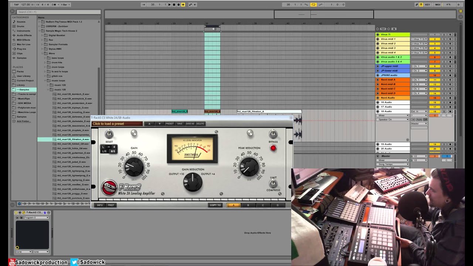This screenshot has width=473, height=266.
Task: Expand the NuDorn PsyTrance MIDI Pack folder
Action: point(39,22)
